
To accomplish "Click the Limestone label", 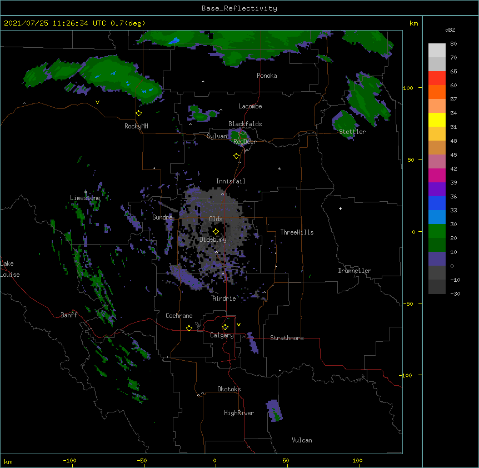I will tap(85, 198).
